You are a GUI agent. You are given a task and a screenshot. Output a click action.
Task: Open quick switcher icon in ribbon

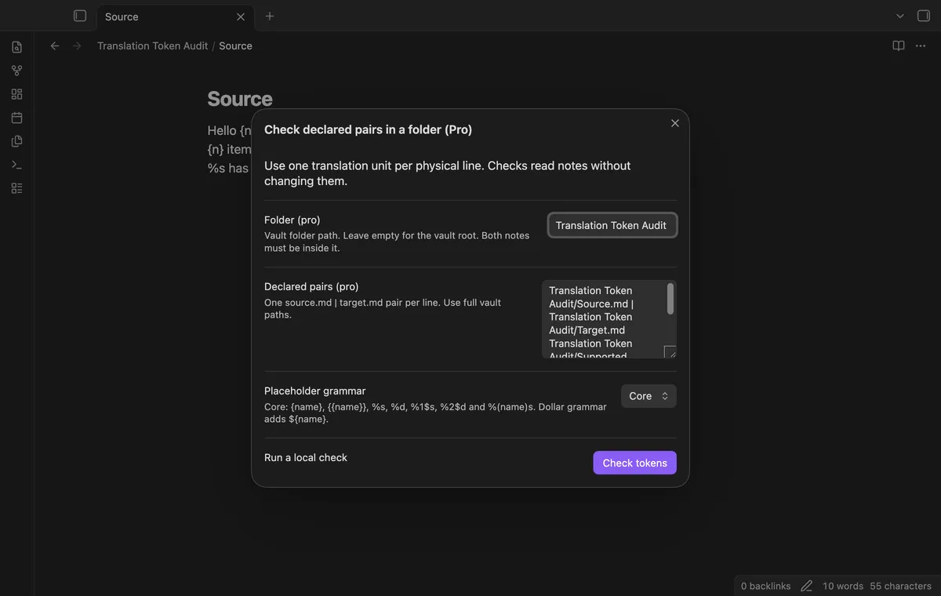tap(16, 47)
